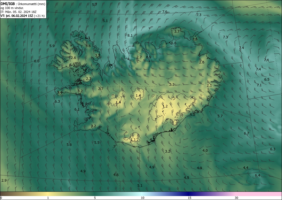Click the 5.0 value on the southeast coast

click(192, 115)
